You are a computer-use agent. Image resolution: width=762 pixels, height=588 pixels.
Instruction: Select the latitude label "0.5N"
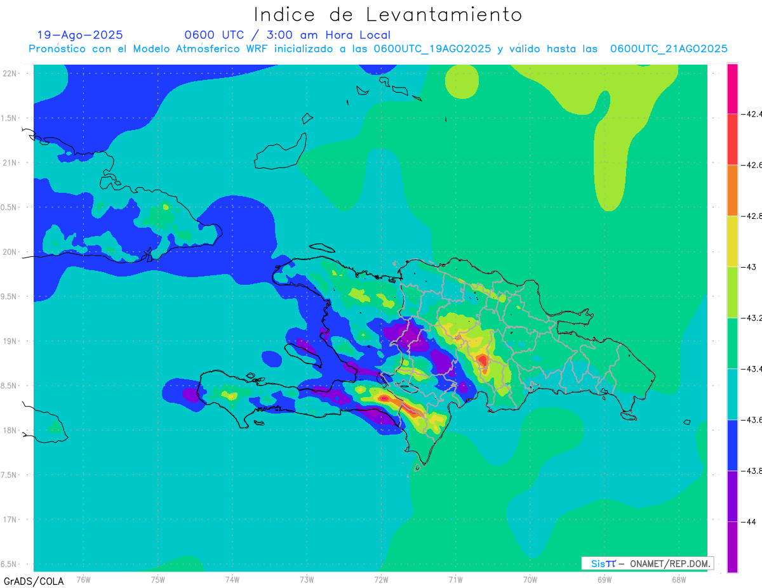tap(10, 207)
